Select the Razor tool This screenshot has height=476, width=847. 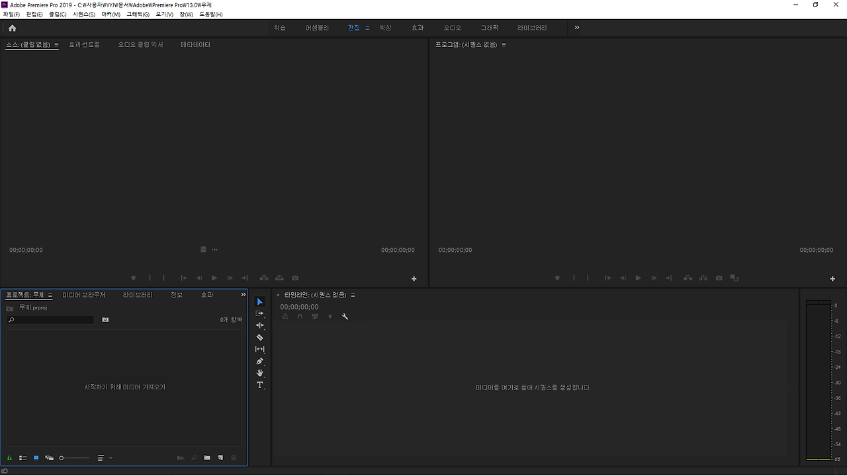pyautogui.click(x=259, y=337)
